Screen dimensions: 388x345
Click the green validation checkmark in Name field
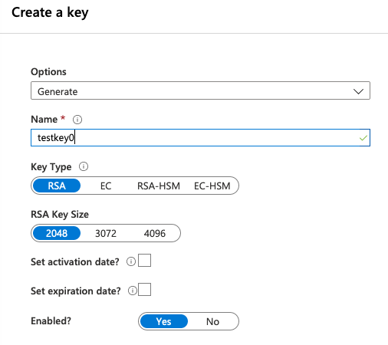(x=363, y=138)
